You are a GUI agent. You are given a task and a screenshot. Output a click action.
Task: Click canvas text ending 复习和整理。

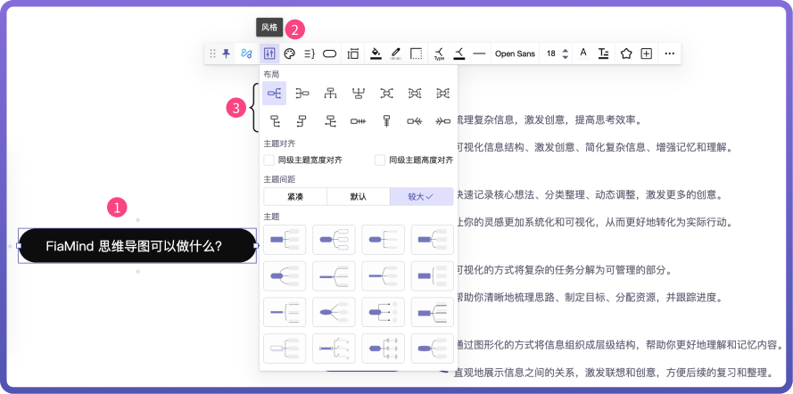click(614, 373)
